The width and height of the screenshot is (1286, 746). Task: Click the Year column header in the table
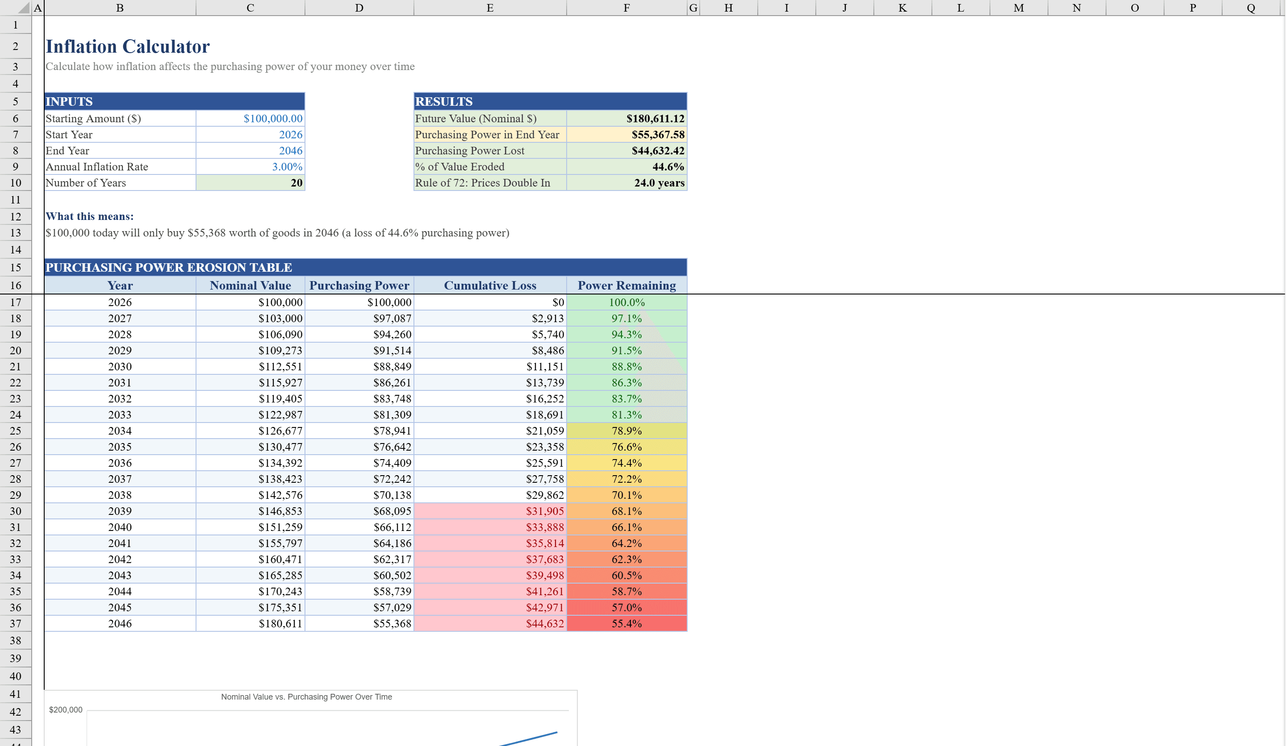[x=120, y=285]
